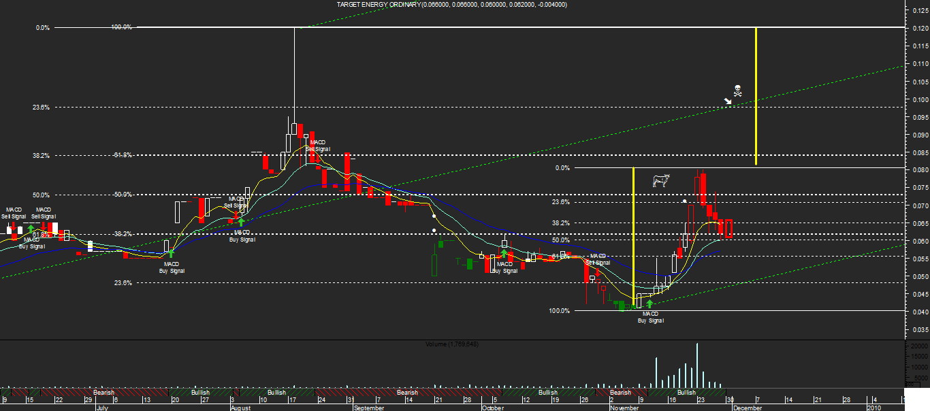Image resolution: width=930 pixels, height=411 pixels.
Task: Click the Bearish band above the September label
Action: tap(407, 393)
